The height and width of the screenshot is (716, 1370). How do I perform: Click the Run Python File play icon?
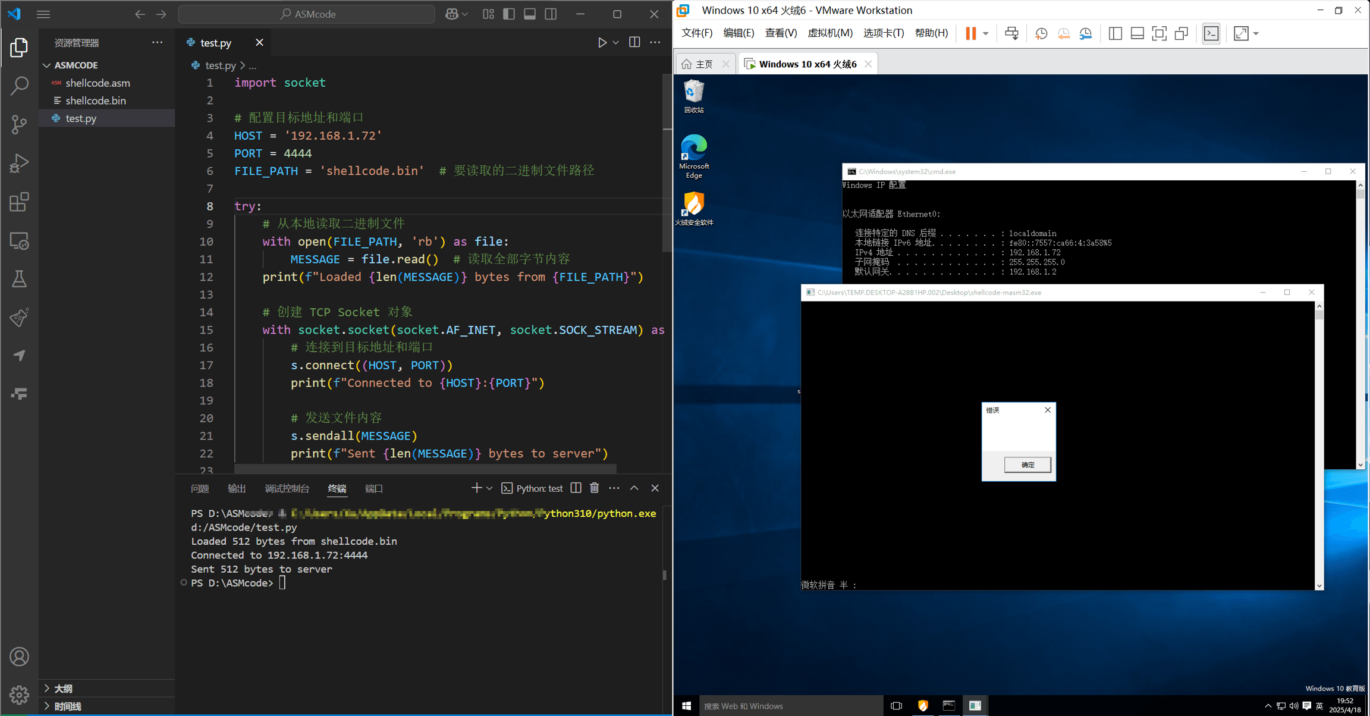point(602,43)
